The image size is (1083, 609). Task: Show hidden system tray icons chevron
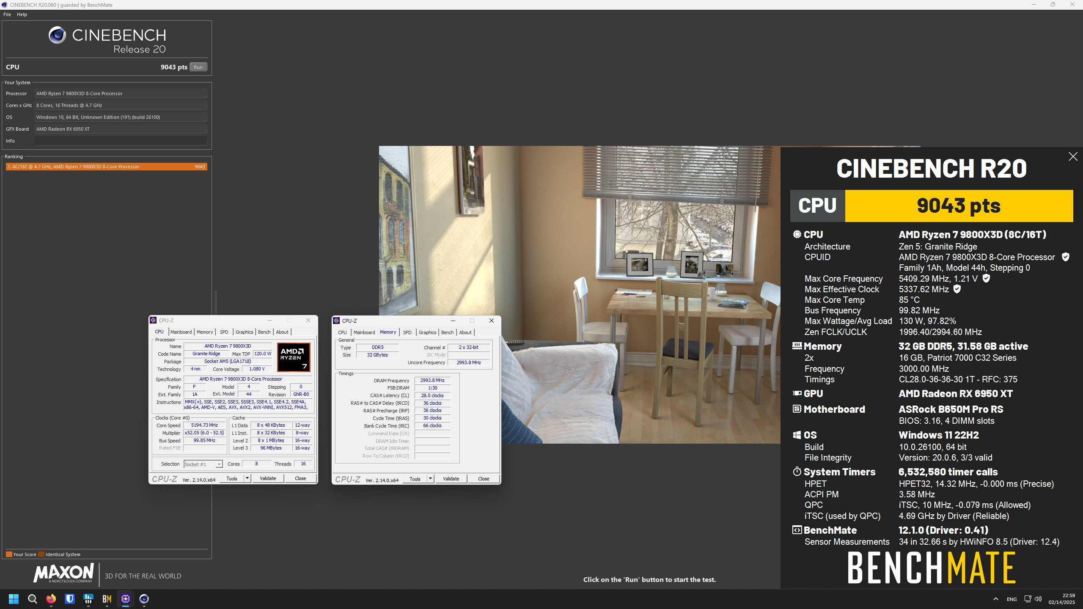click(x=996, y=599)
